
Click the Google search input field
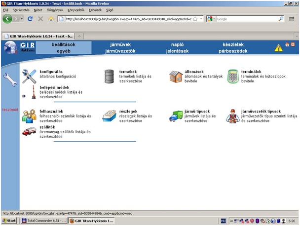pos(247,19)
